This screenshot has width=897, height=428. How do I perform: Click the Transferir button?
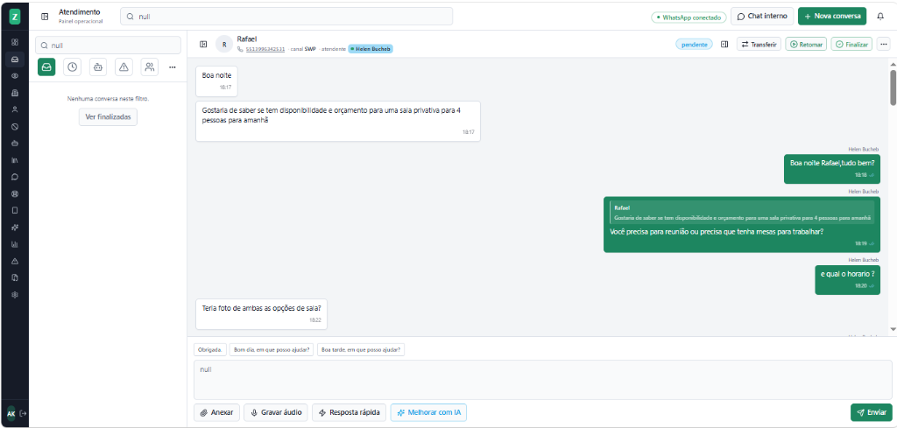pos(759,44)
